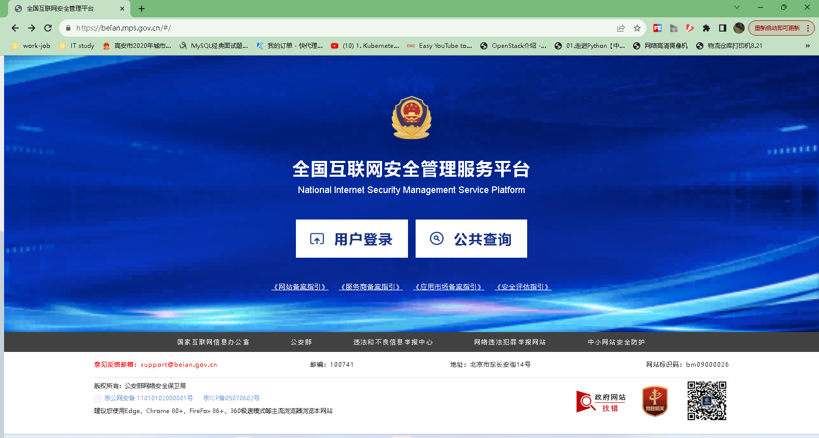Viewport: 819px width, 438px height.
Task: Open the 《网站备案指引》 link
Action: tap(300, 287)
